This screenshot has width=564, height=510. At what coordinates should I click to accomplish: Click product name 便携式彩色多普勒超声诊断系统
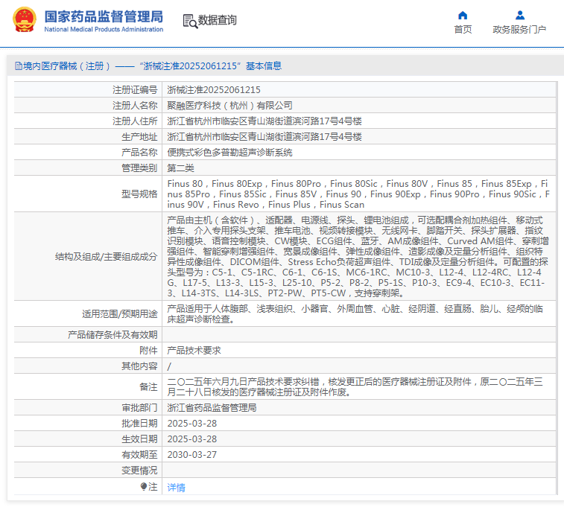(229, 152)
